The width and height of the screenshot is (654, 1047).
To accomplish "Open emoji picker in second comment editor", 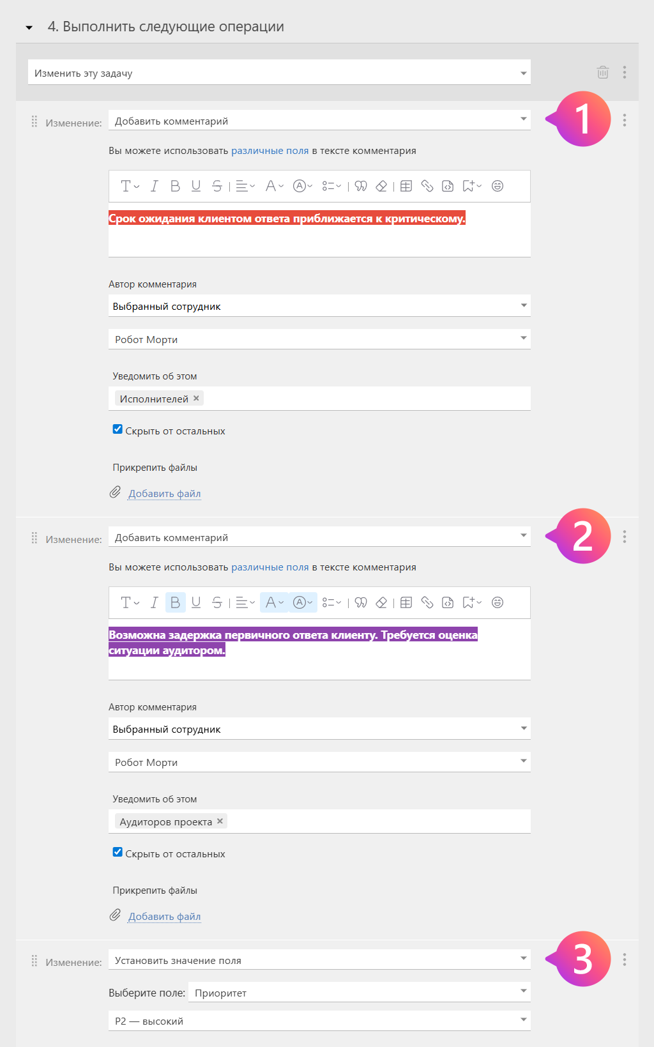I will coord(498,602).
